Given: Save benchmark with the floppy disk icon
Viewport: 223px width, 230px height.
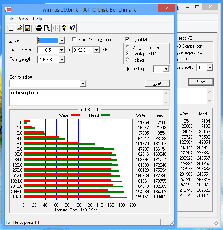Looking at the screenshot, I should pyautogui.click(x=28, y=28).
